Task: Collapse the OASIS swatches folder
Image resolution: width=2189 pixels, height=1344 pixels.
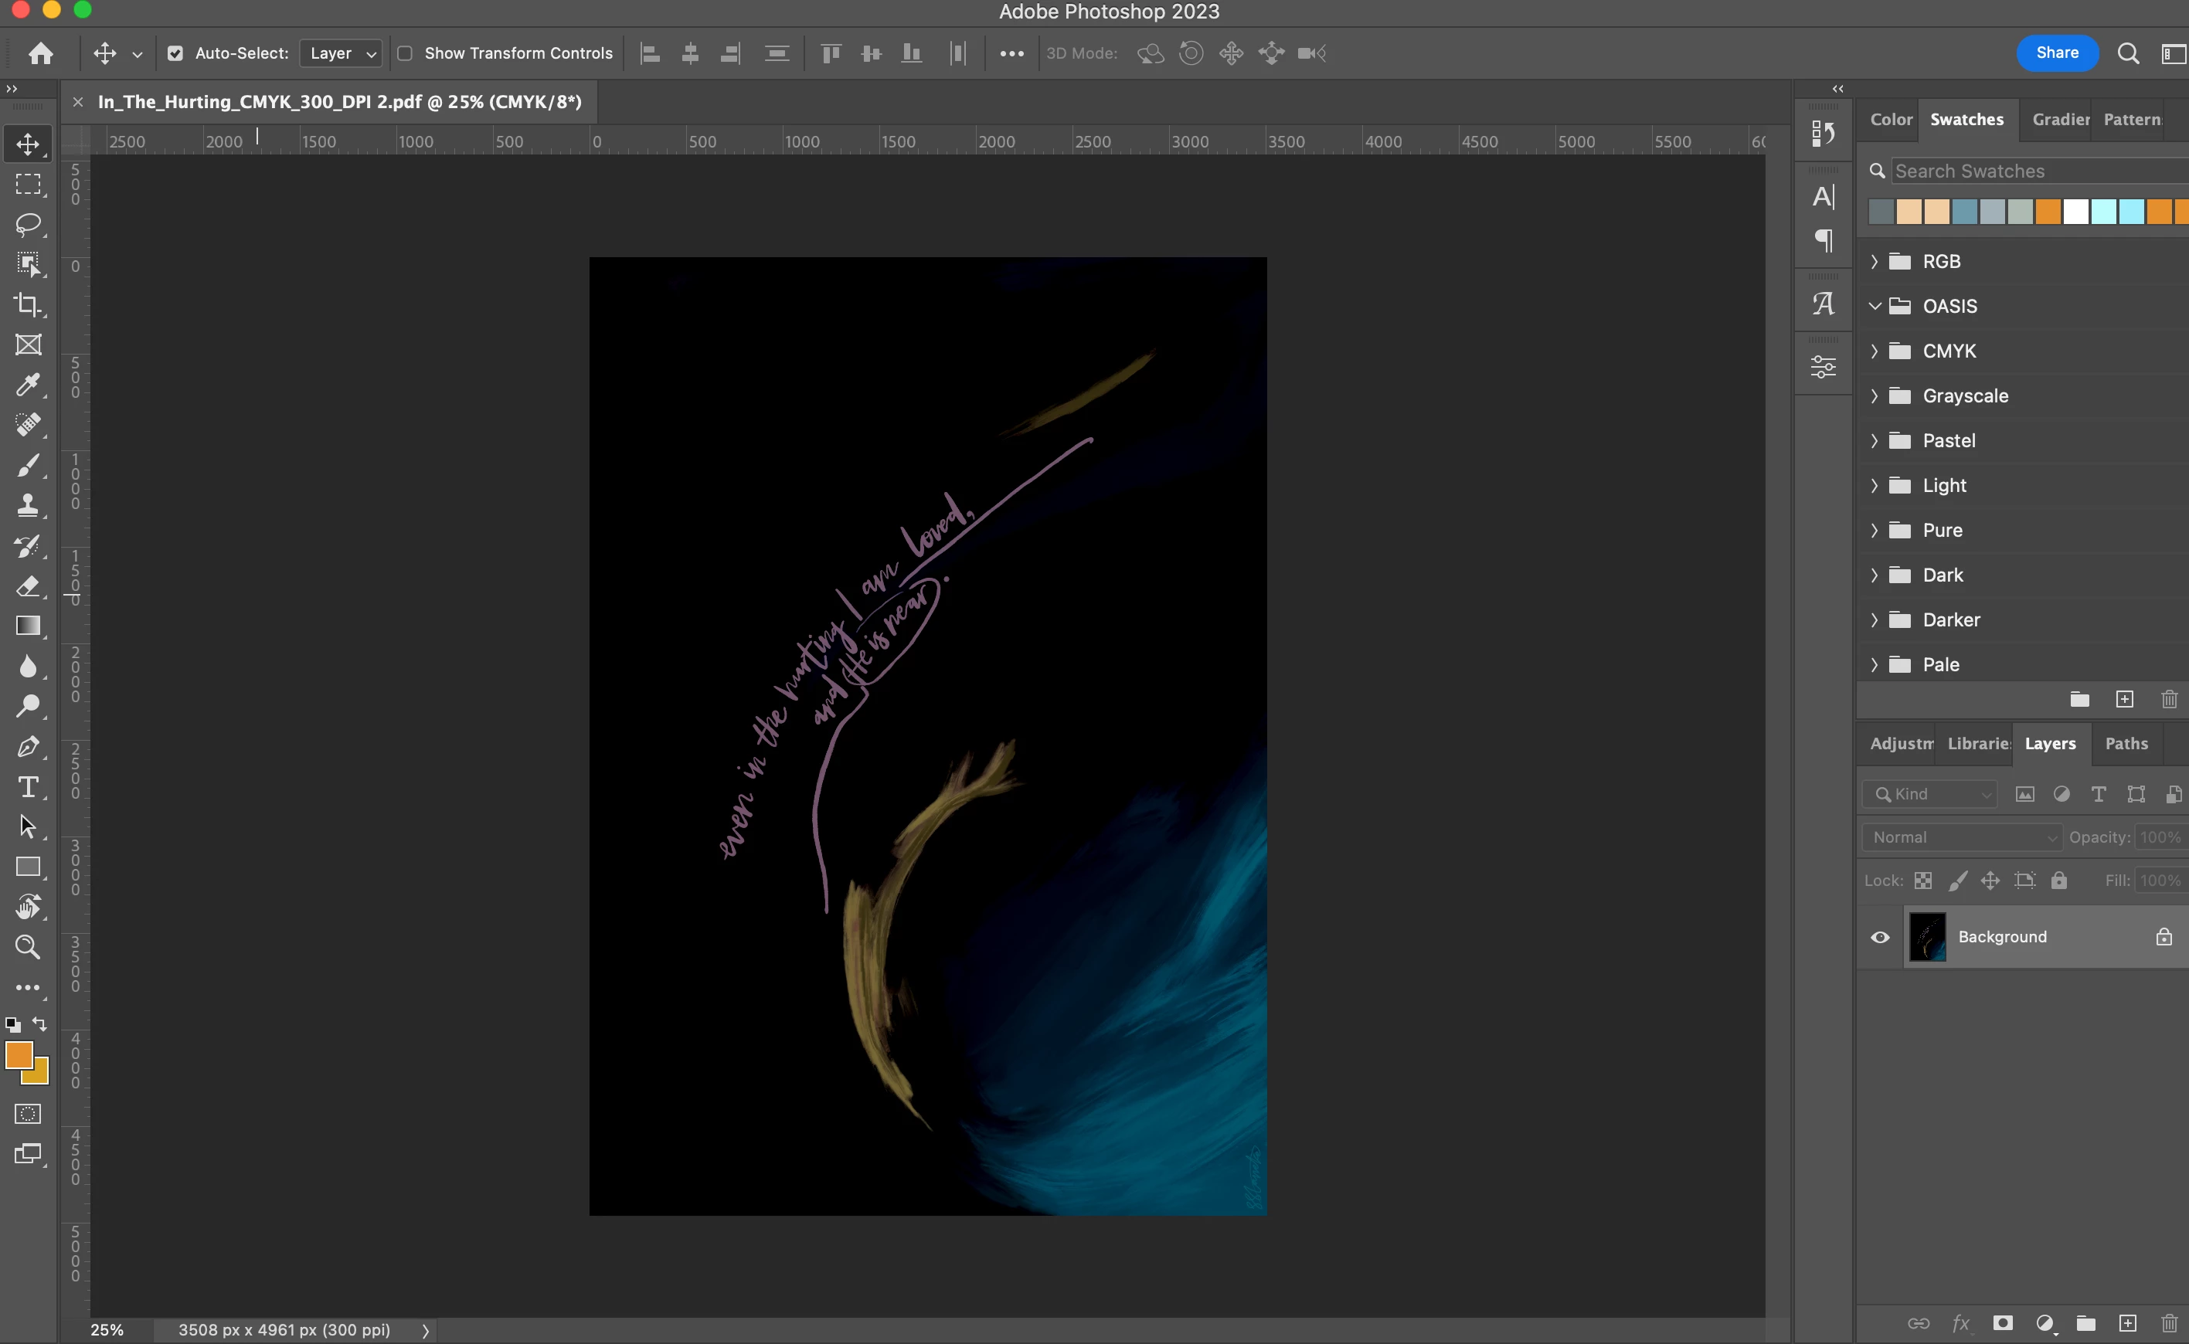Action: point(1875,306)
